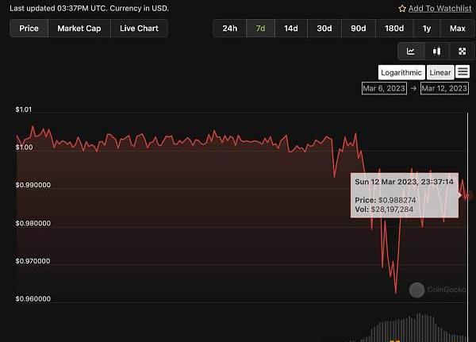Set time range to 30d

(x=324, y=29)
